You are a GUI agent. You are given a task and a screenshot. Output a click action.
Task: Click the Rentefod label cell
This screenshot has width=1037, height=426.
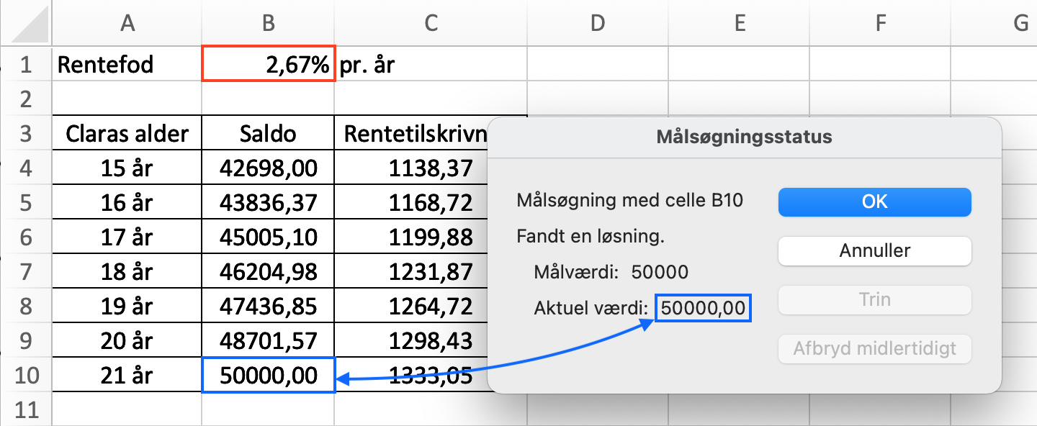click(x=127, y=65)
